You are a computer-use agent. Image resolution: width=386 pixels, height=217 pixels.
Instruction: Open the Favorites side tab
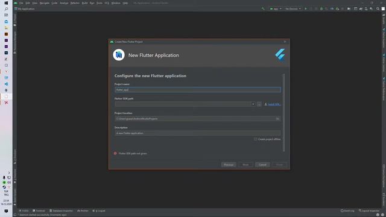pyautogui.click(x=14, y=176)
